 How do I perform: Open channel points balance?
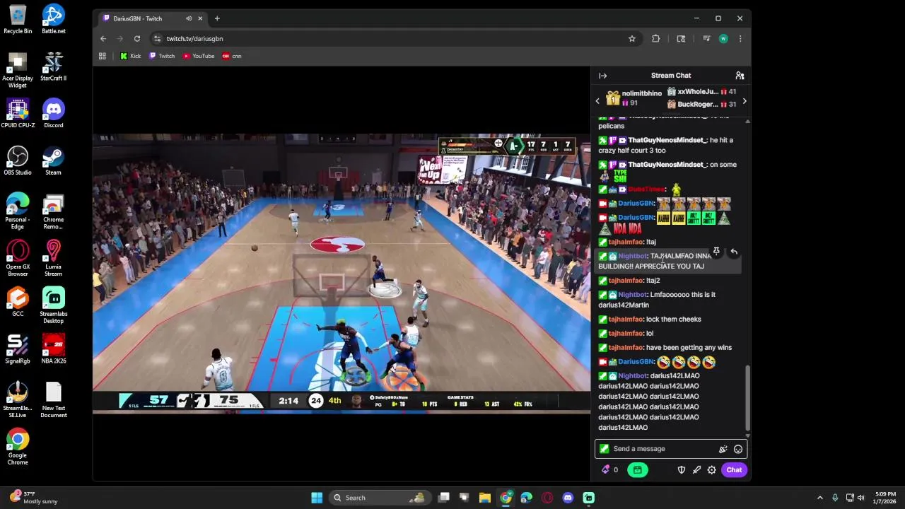point(609,470)
